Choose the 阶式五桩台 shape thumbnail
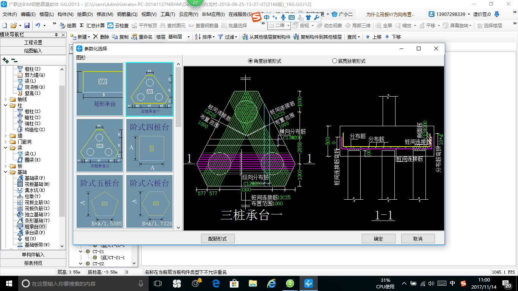This screenshot has height=291, width=518. (x=100, y=201)
